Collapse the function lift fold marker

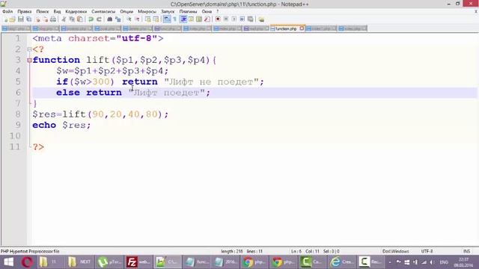pos(29,60)
